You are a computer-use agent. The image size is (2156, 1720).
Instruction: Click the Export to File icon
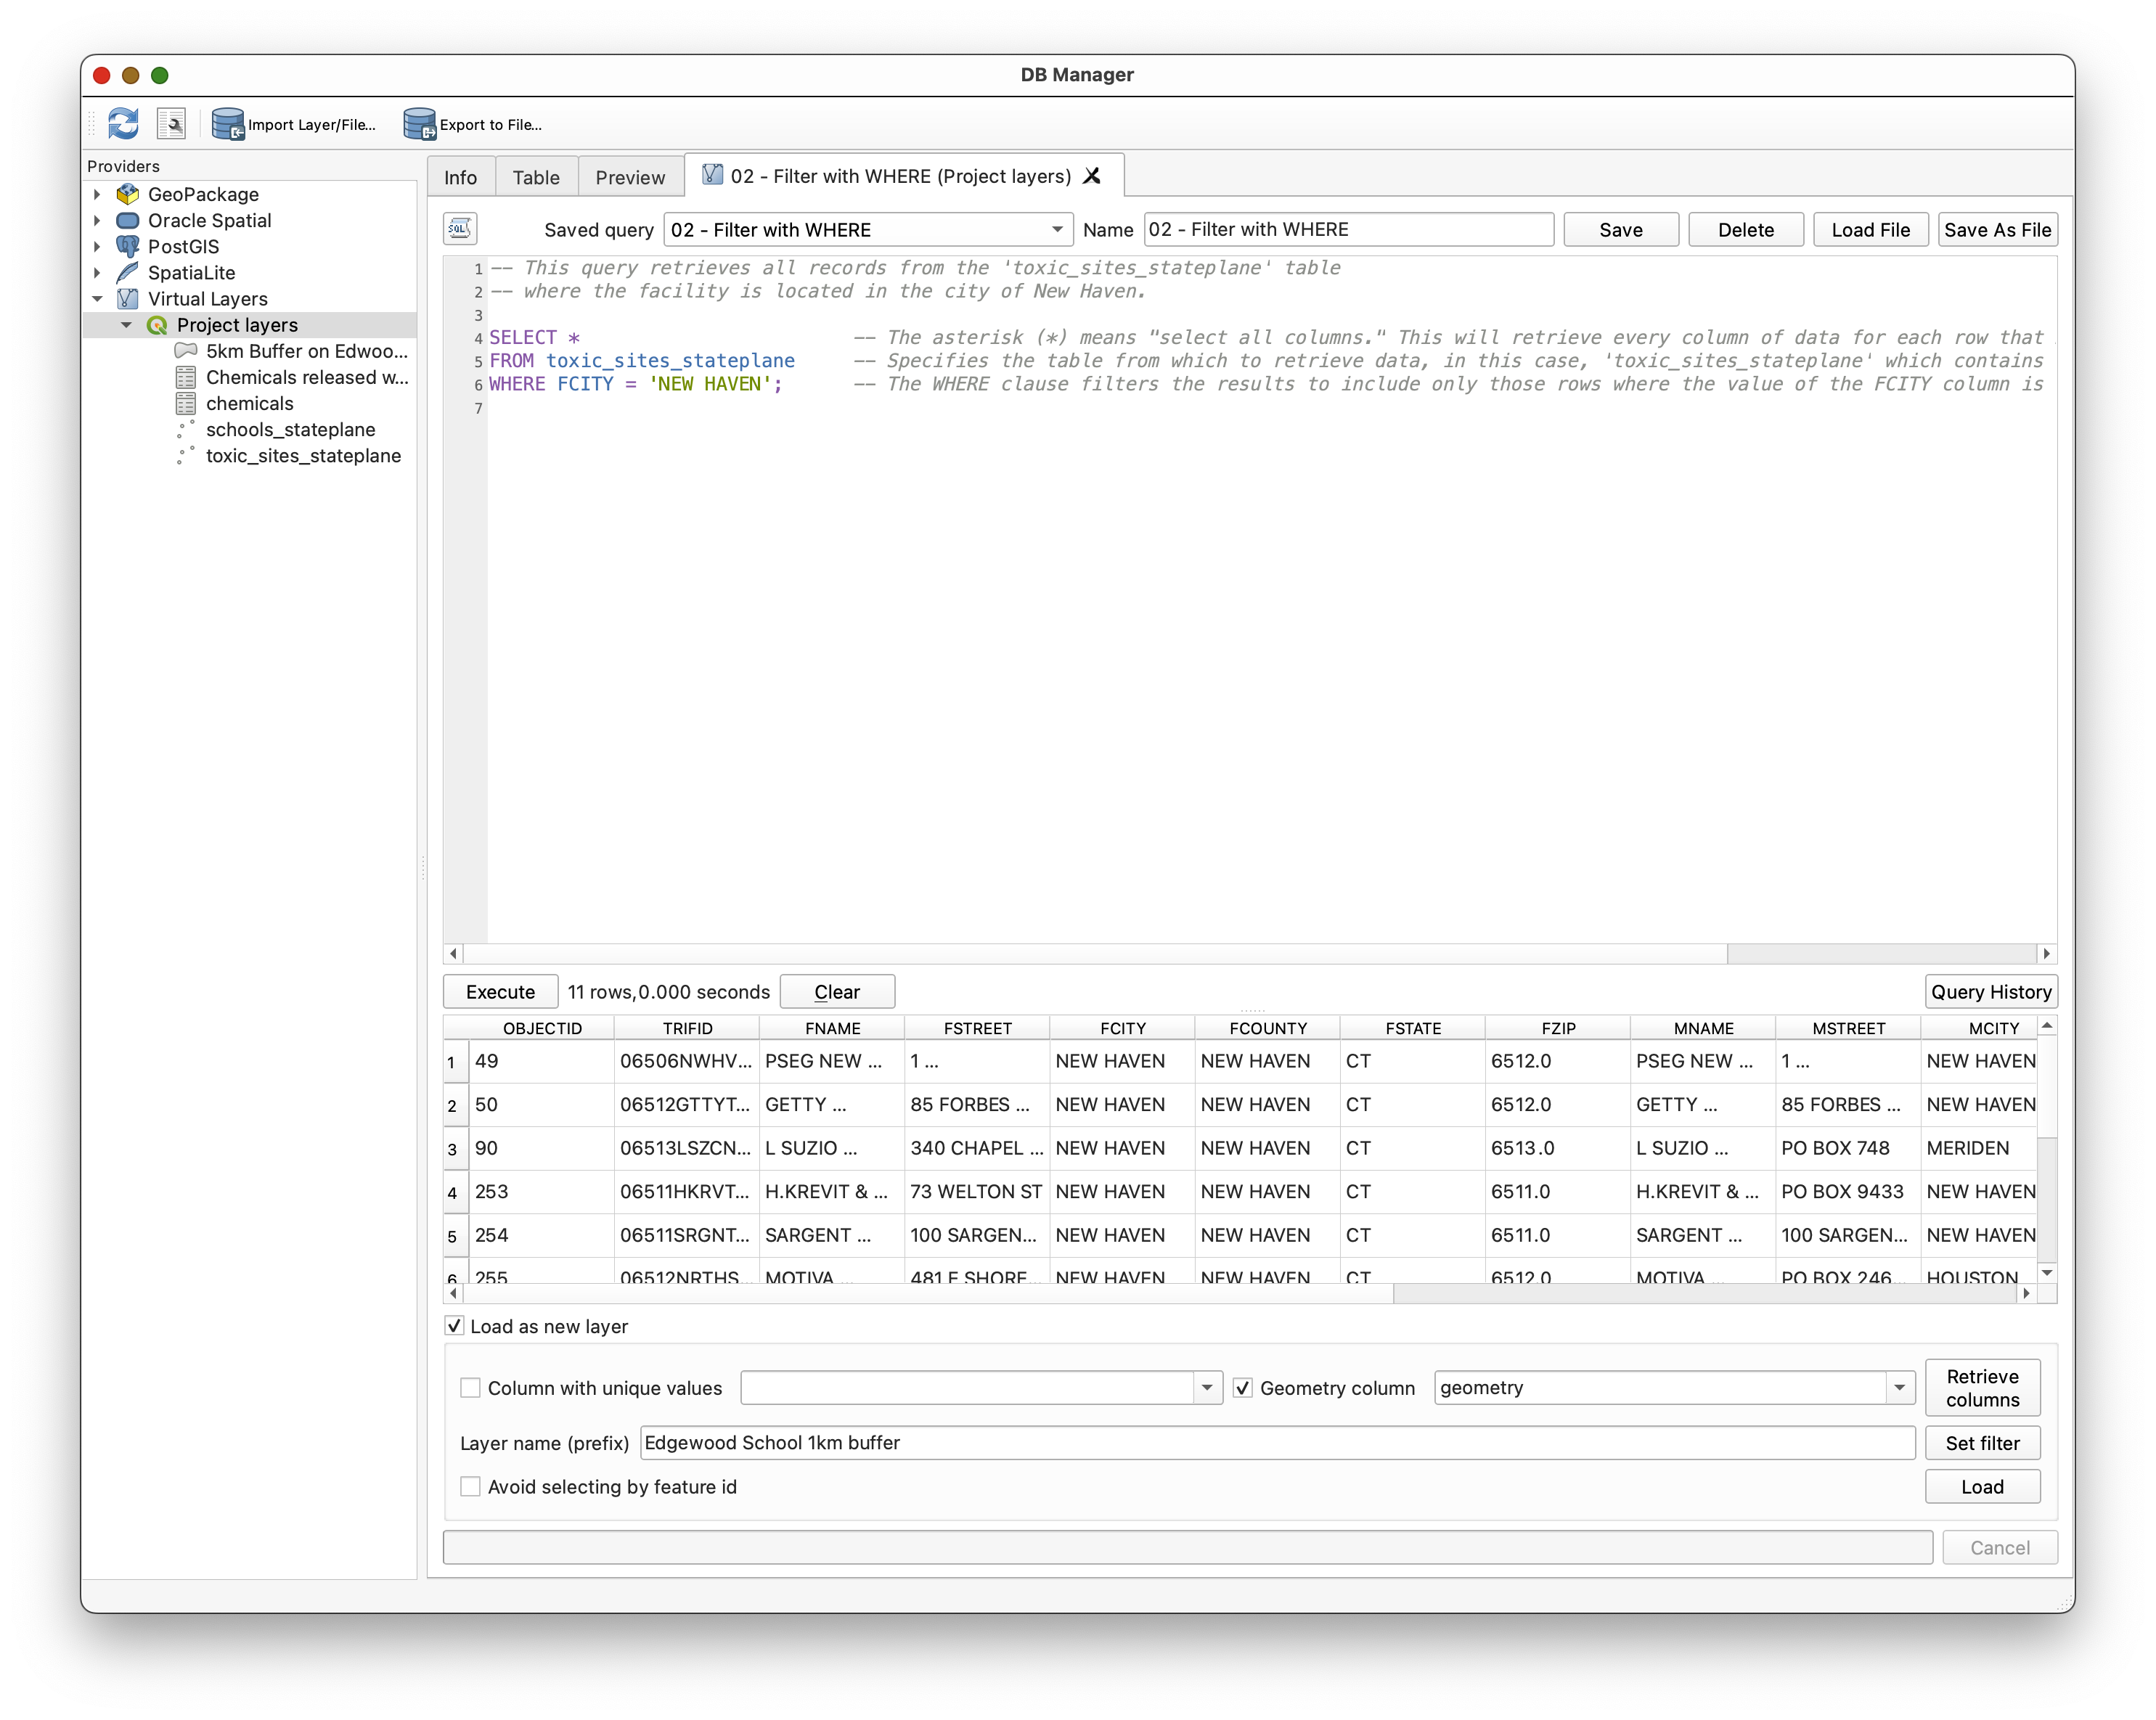click(419, 124)
